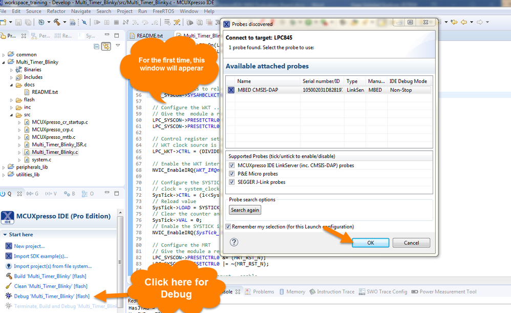
Task: Click the forward navigation arrow in toolbar
Action: click(x=480, y=22)
